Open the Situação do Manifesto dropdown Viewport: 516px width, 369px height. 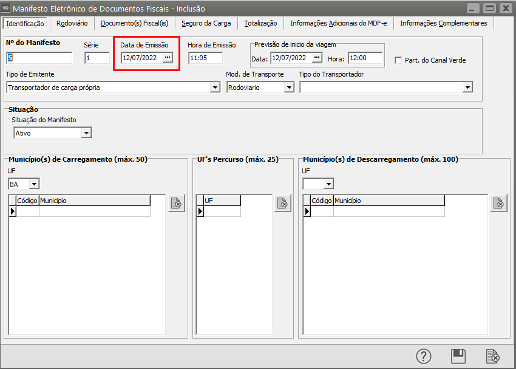pyautogui.click(x=86, y=133)
